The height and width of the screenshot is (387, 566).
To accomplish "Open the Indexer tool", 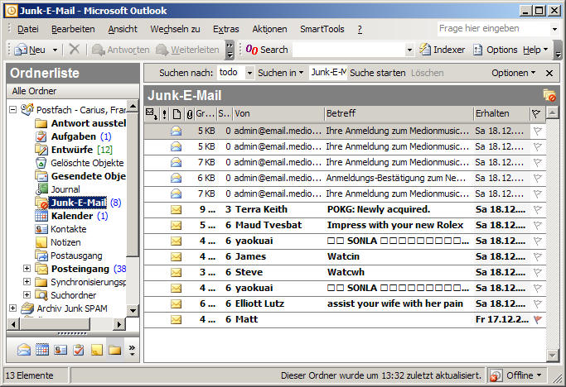I will click(x=443, y=50).
